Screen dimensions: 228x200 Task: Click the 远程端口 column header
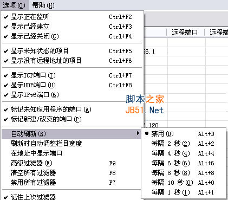coord(185,33)
